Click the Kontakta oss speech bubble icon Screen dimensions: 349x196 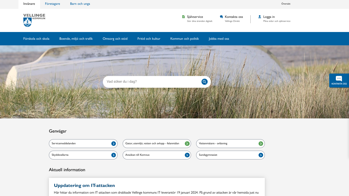pyautogui.click(x=221, y=17)
